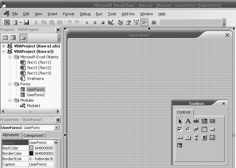This screenshot has width=236, height=168.
Task: Click the Reset stop icon
Action: click(103, 22)
